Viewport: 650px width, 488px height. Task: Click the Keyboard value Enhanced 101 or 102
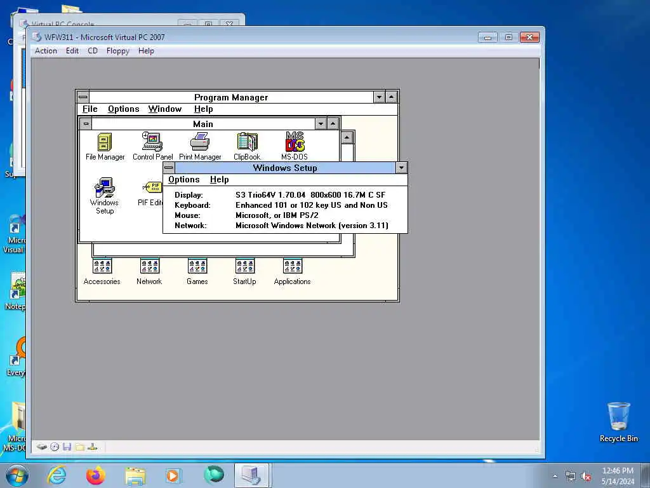coord(311,205)
